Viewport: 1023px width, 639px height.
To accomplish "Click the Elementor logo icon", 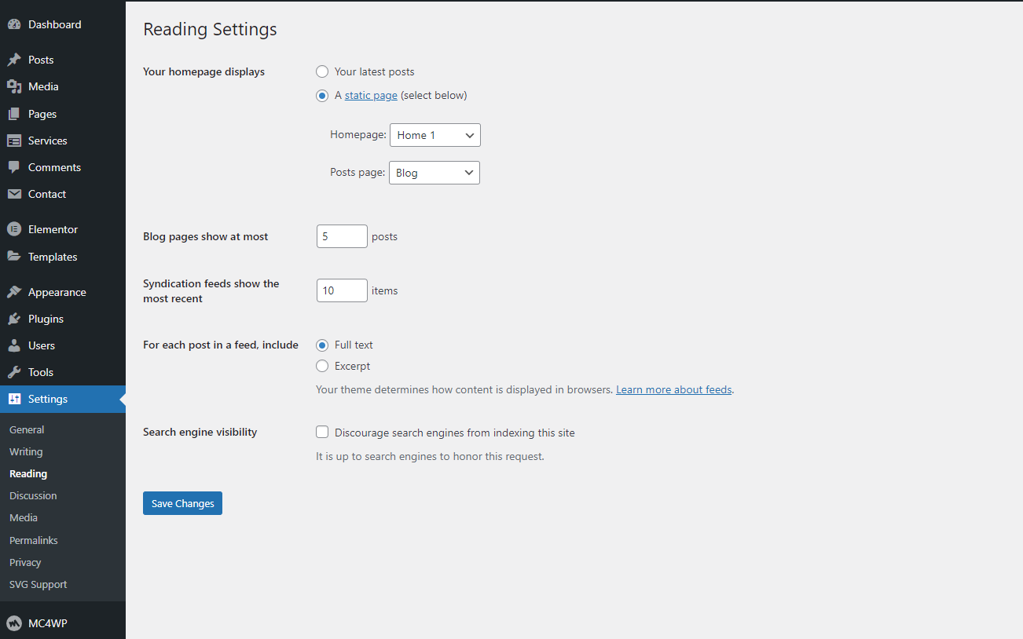I will 14,229.
